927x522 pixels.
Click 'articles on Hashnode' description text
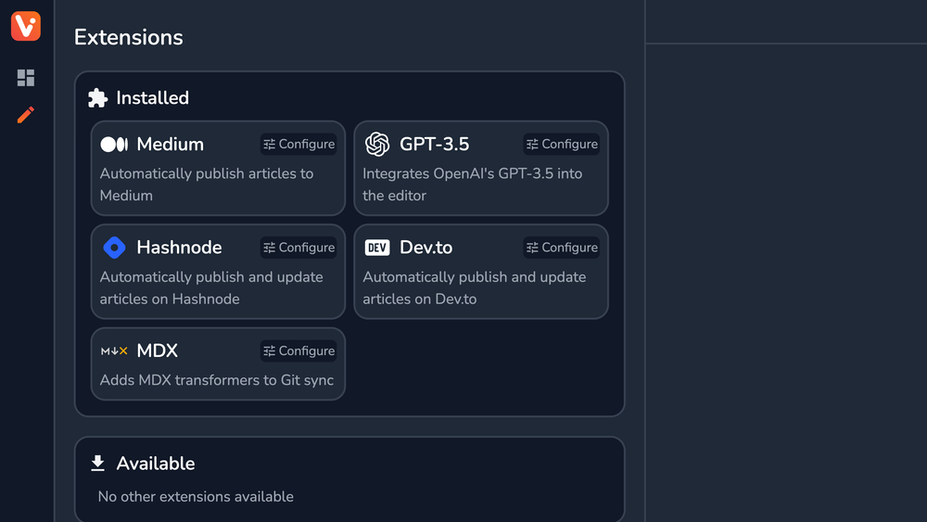click(170, 299)
